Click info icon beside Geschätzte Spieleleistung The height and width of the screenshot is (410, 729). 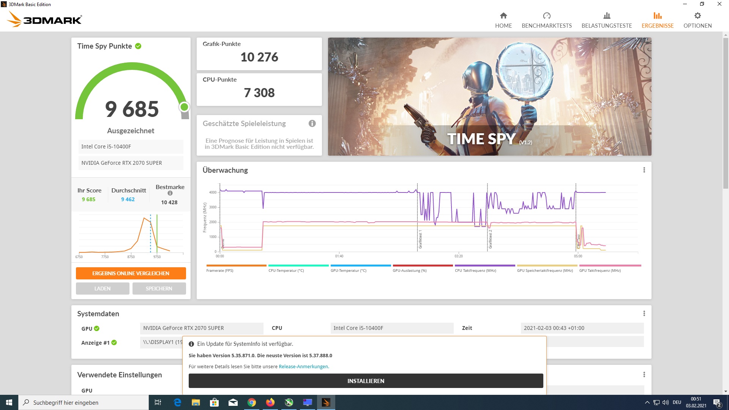pyautogui.click(x=312, y=123)
